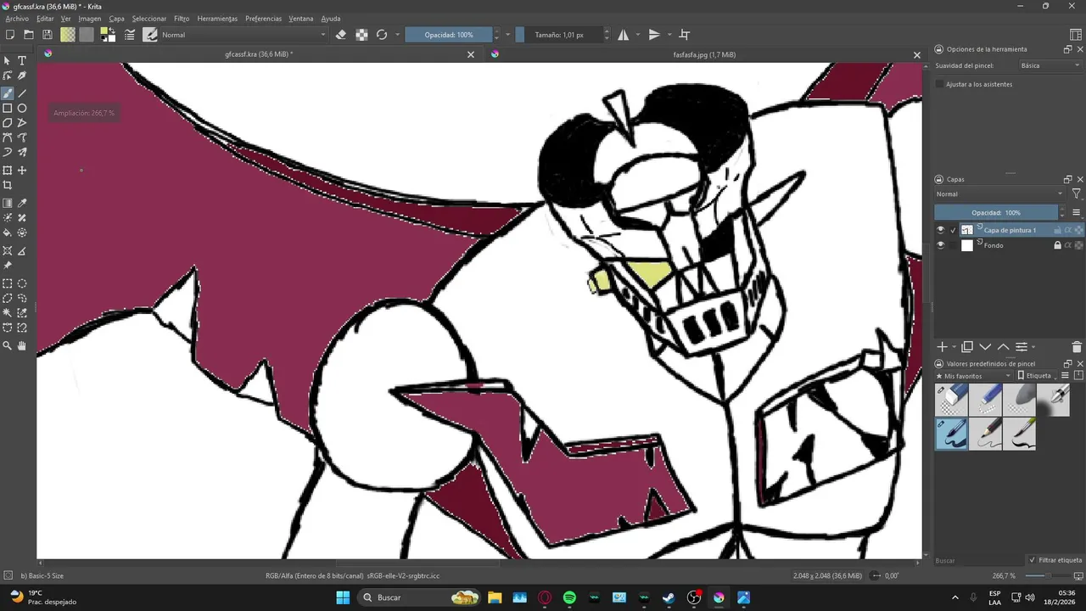Toggle alpha lock on Capa de pintura 1

[1078, 230]
